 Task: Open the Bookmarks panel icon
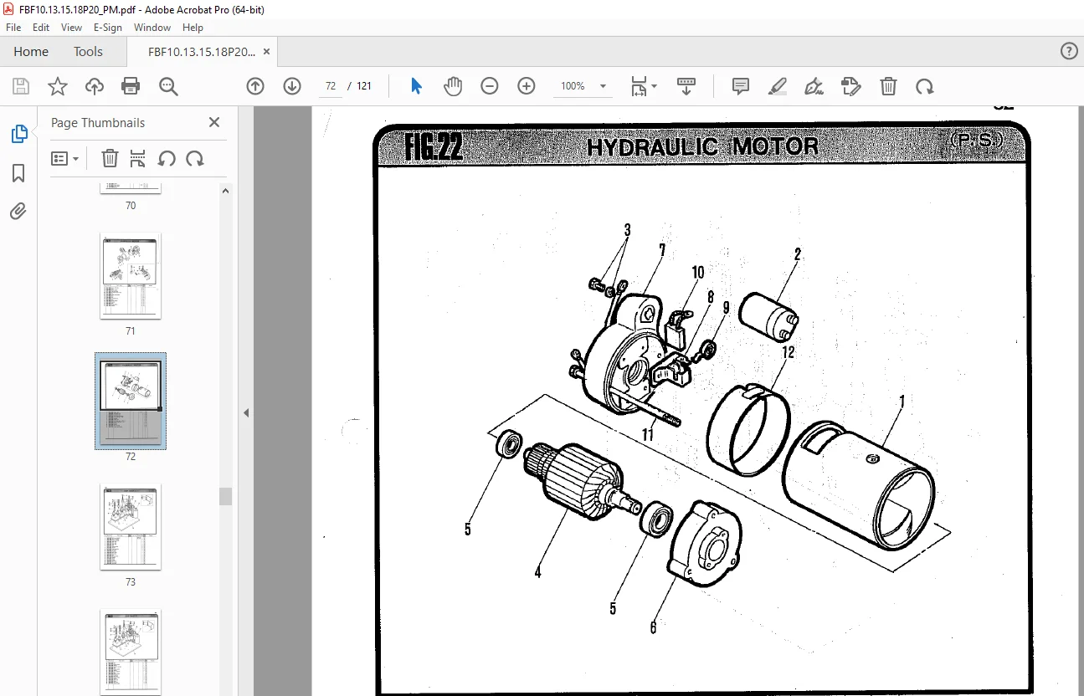coord(18,173)
